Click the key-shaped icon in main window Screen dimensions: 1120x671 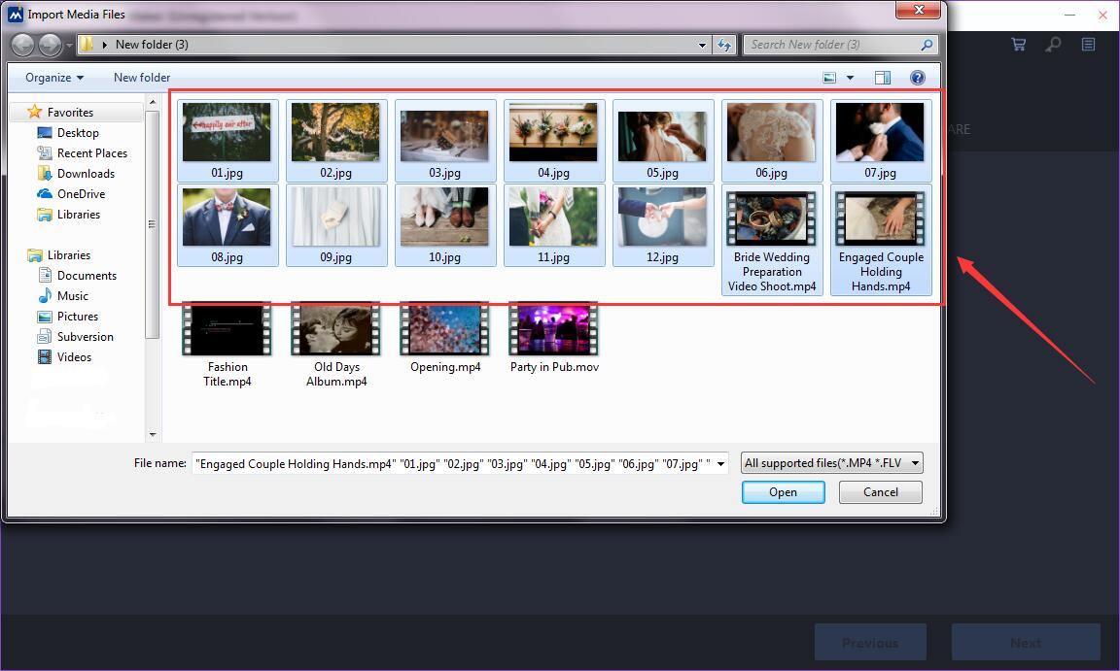click(1053, 45)
